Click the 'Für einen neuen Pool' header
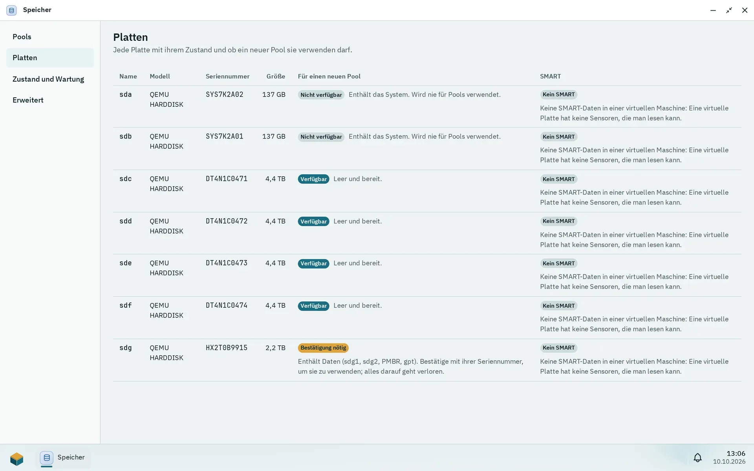The width and height of the screenshot is (754, 471). tap(329, 77)
